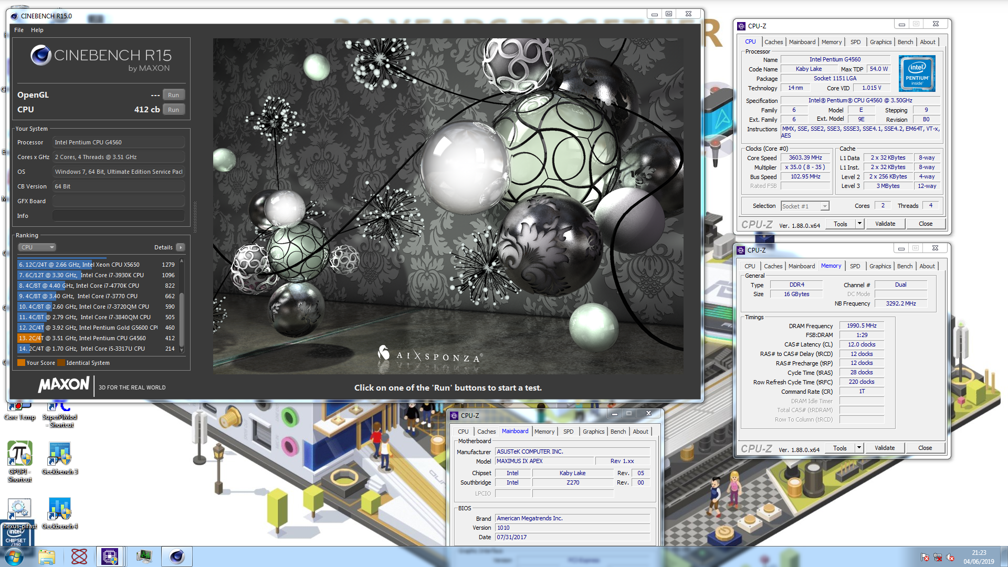
Task: Click the Mainboard CPU-Z window title icon
Action: [x=454, y=415]
